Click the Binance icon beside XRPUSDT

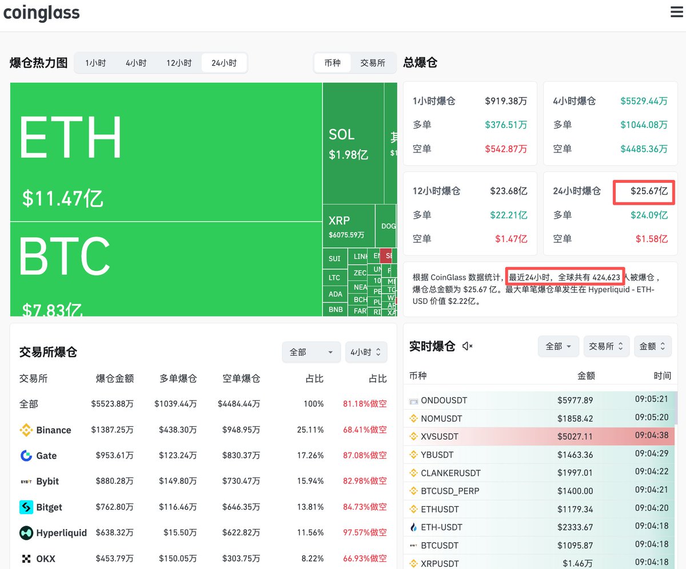point(414,564)
